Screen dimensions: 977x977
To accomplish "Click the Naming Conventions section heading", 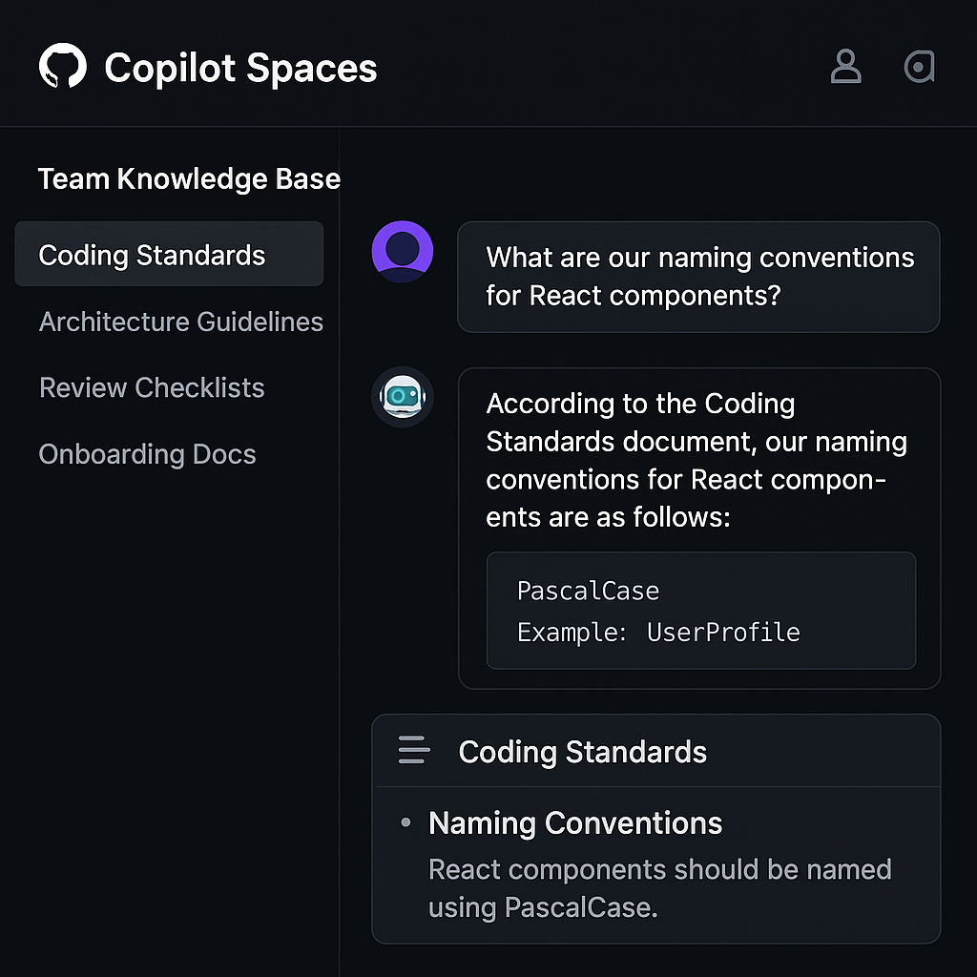I will point(575,822).
